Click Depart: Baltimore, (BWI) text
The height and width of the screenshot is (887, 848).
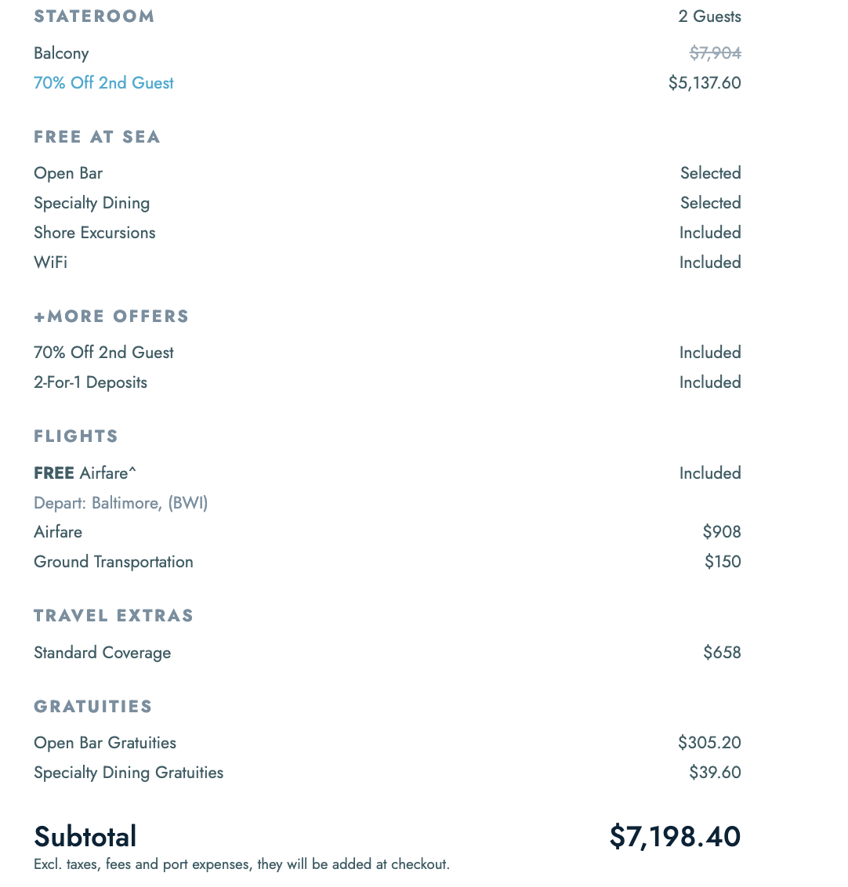(121, 503)
